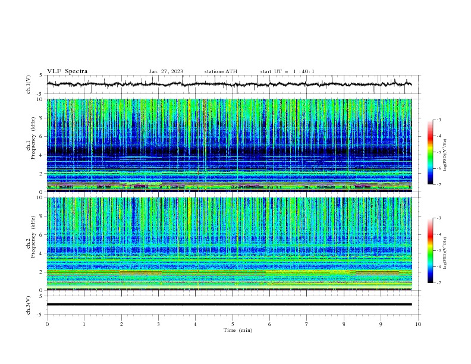Click the "-5" tick on ch.1(V) axis
471x364 pixels.
[x=40, y=94]
